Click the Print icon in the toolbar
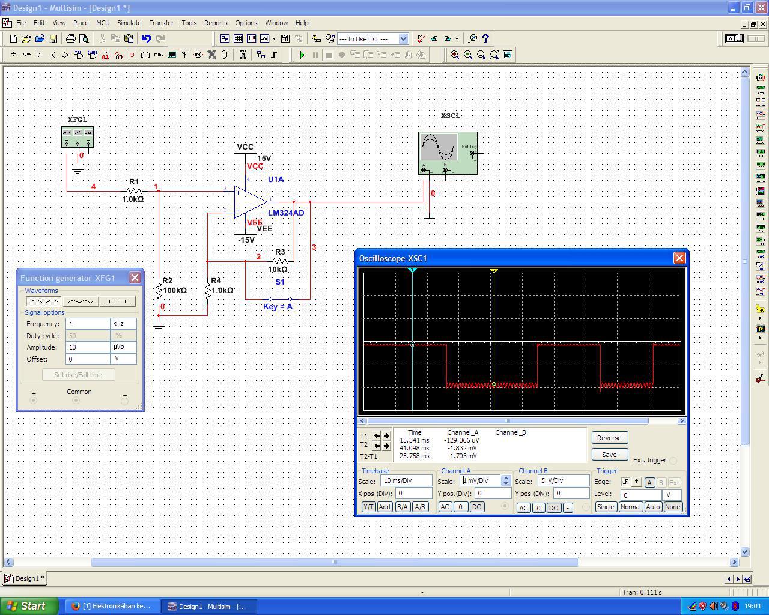The image size is (769, 615). coord(70,38)
